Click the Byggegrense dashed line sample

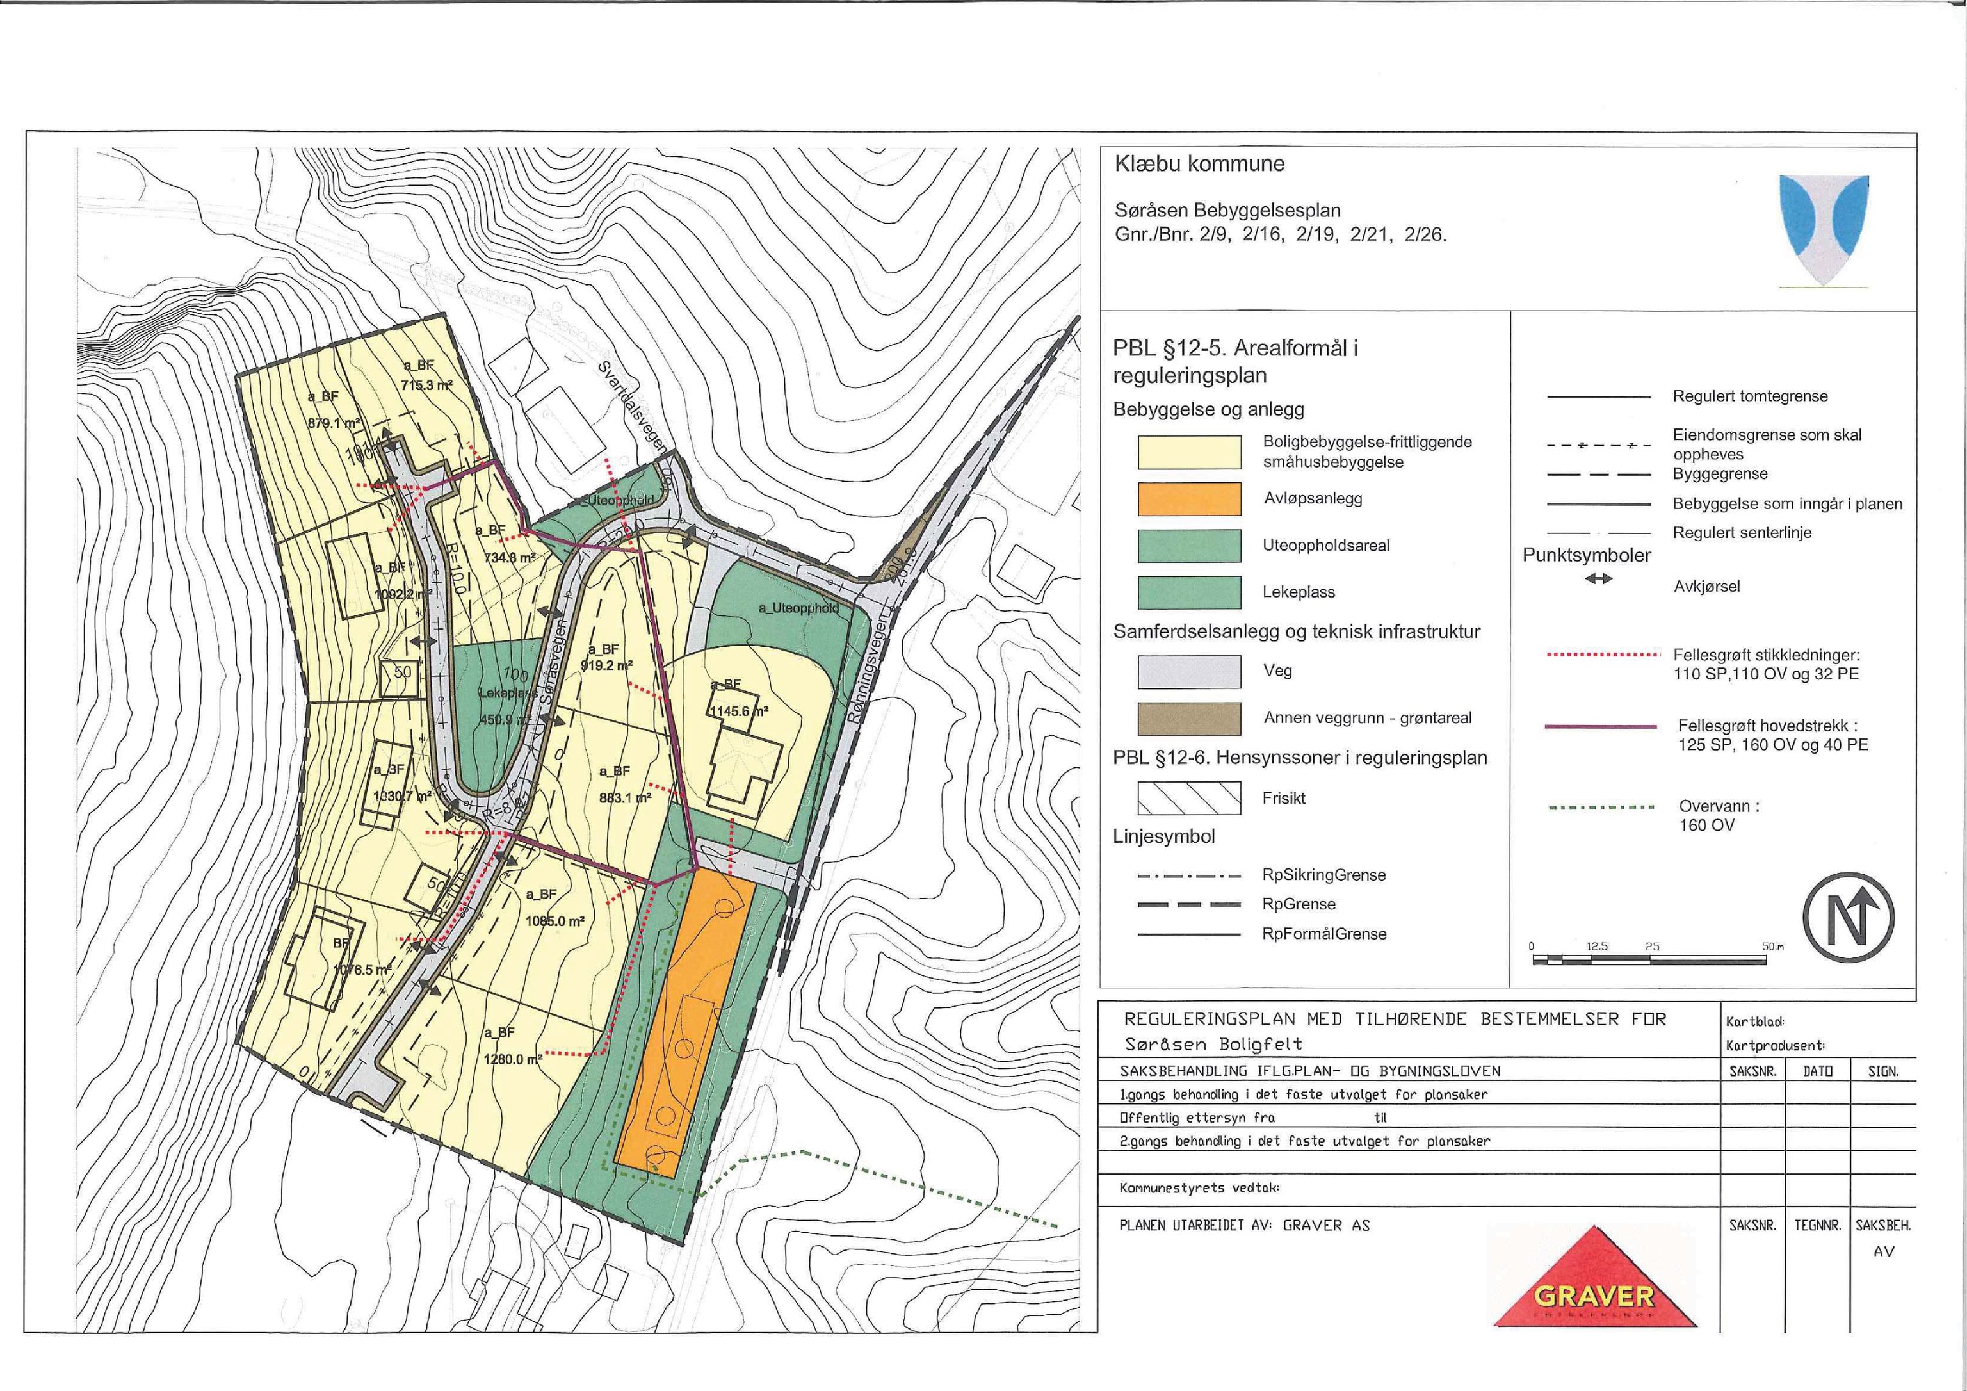click(x=1599, y=475)
